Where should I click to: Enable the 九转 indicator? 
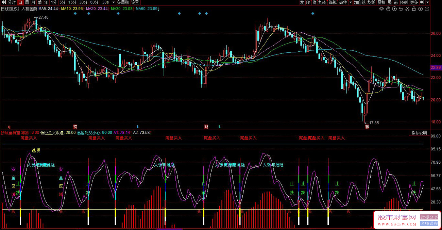322,2
